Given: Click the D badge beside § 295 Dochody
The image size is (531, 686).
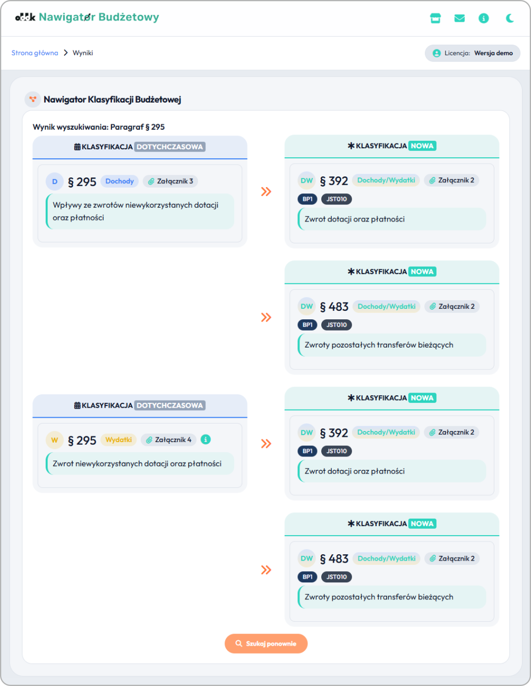Looking at the screenshot, I should 55,182.
